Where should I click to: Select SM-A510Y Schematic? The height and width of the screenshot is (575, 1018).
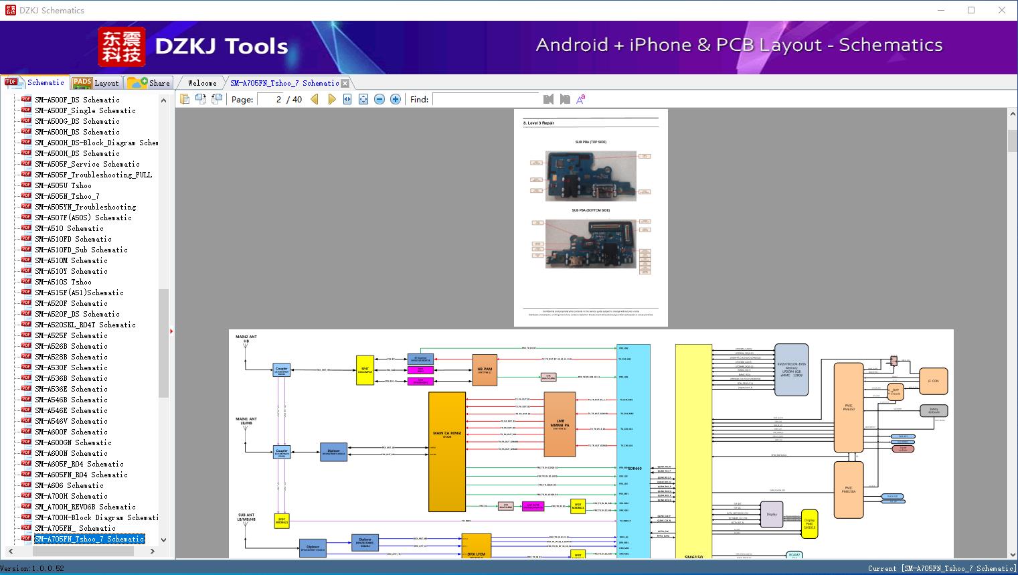pyautogui.click(x=71, y=271)
